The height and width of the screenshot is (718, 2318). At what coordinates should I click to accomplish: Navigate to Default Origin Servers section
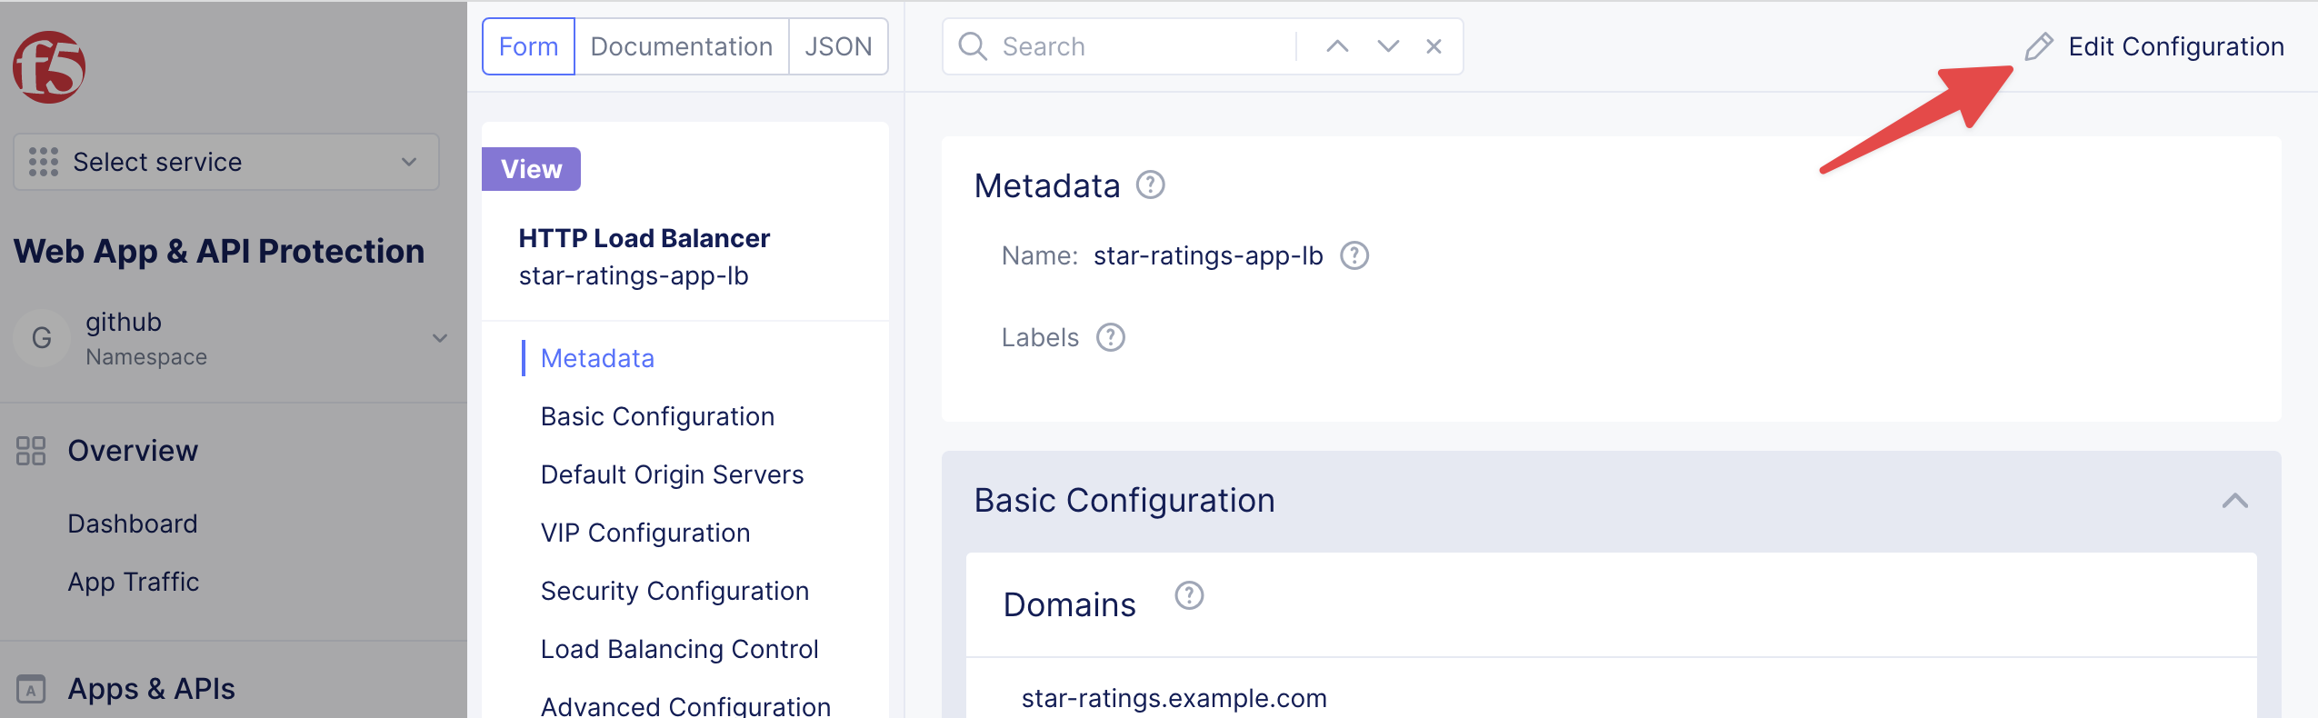(x=672, y=474)
